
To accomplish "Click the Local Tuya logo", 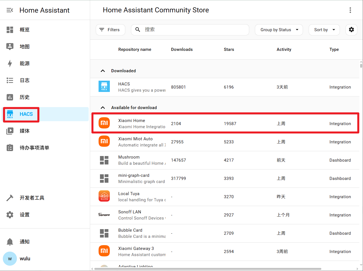I will coord(104,196).
